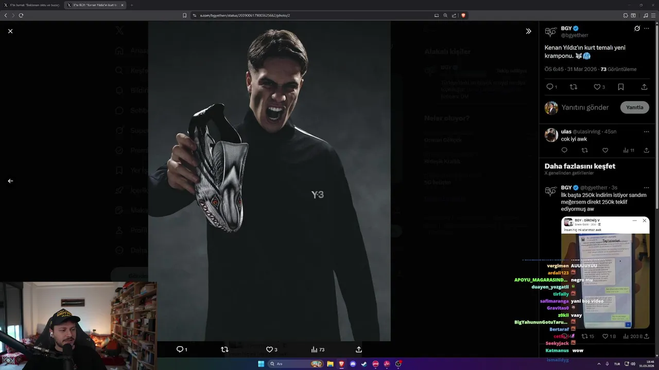This screenshot has width=659, height=370.
Task: Open options on embedded DİRENİŞ V post
Action: pyautogui.click(x=634, y=220)
